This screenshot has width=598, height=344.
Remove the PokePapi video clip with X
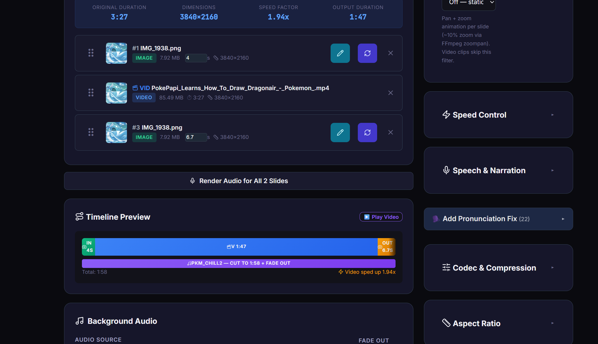point(391,93)
